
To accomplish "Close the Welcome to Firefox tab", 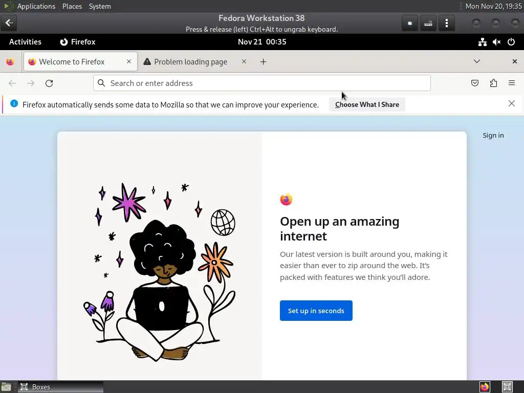I will pyautogui.click(x=129, y=61).
